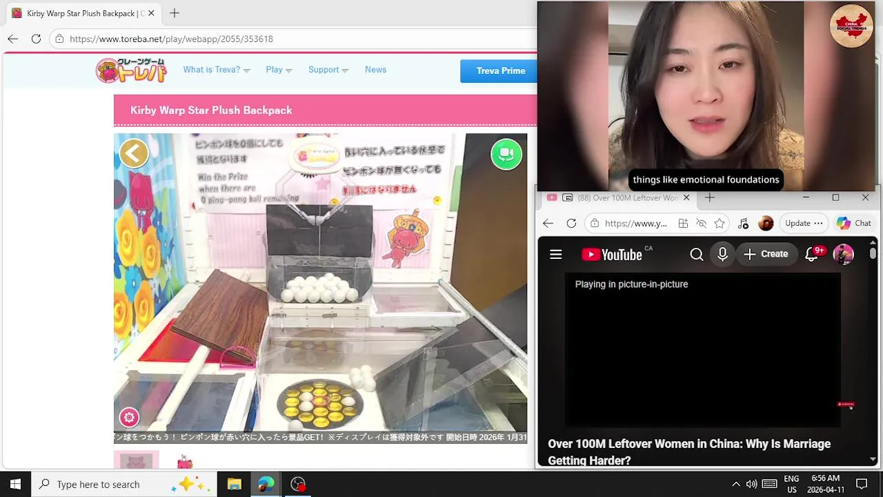
Task: Show hidden system tray icons
Action: pos(735,484)
